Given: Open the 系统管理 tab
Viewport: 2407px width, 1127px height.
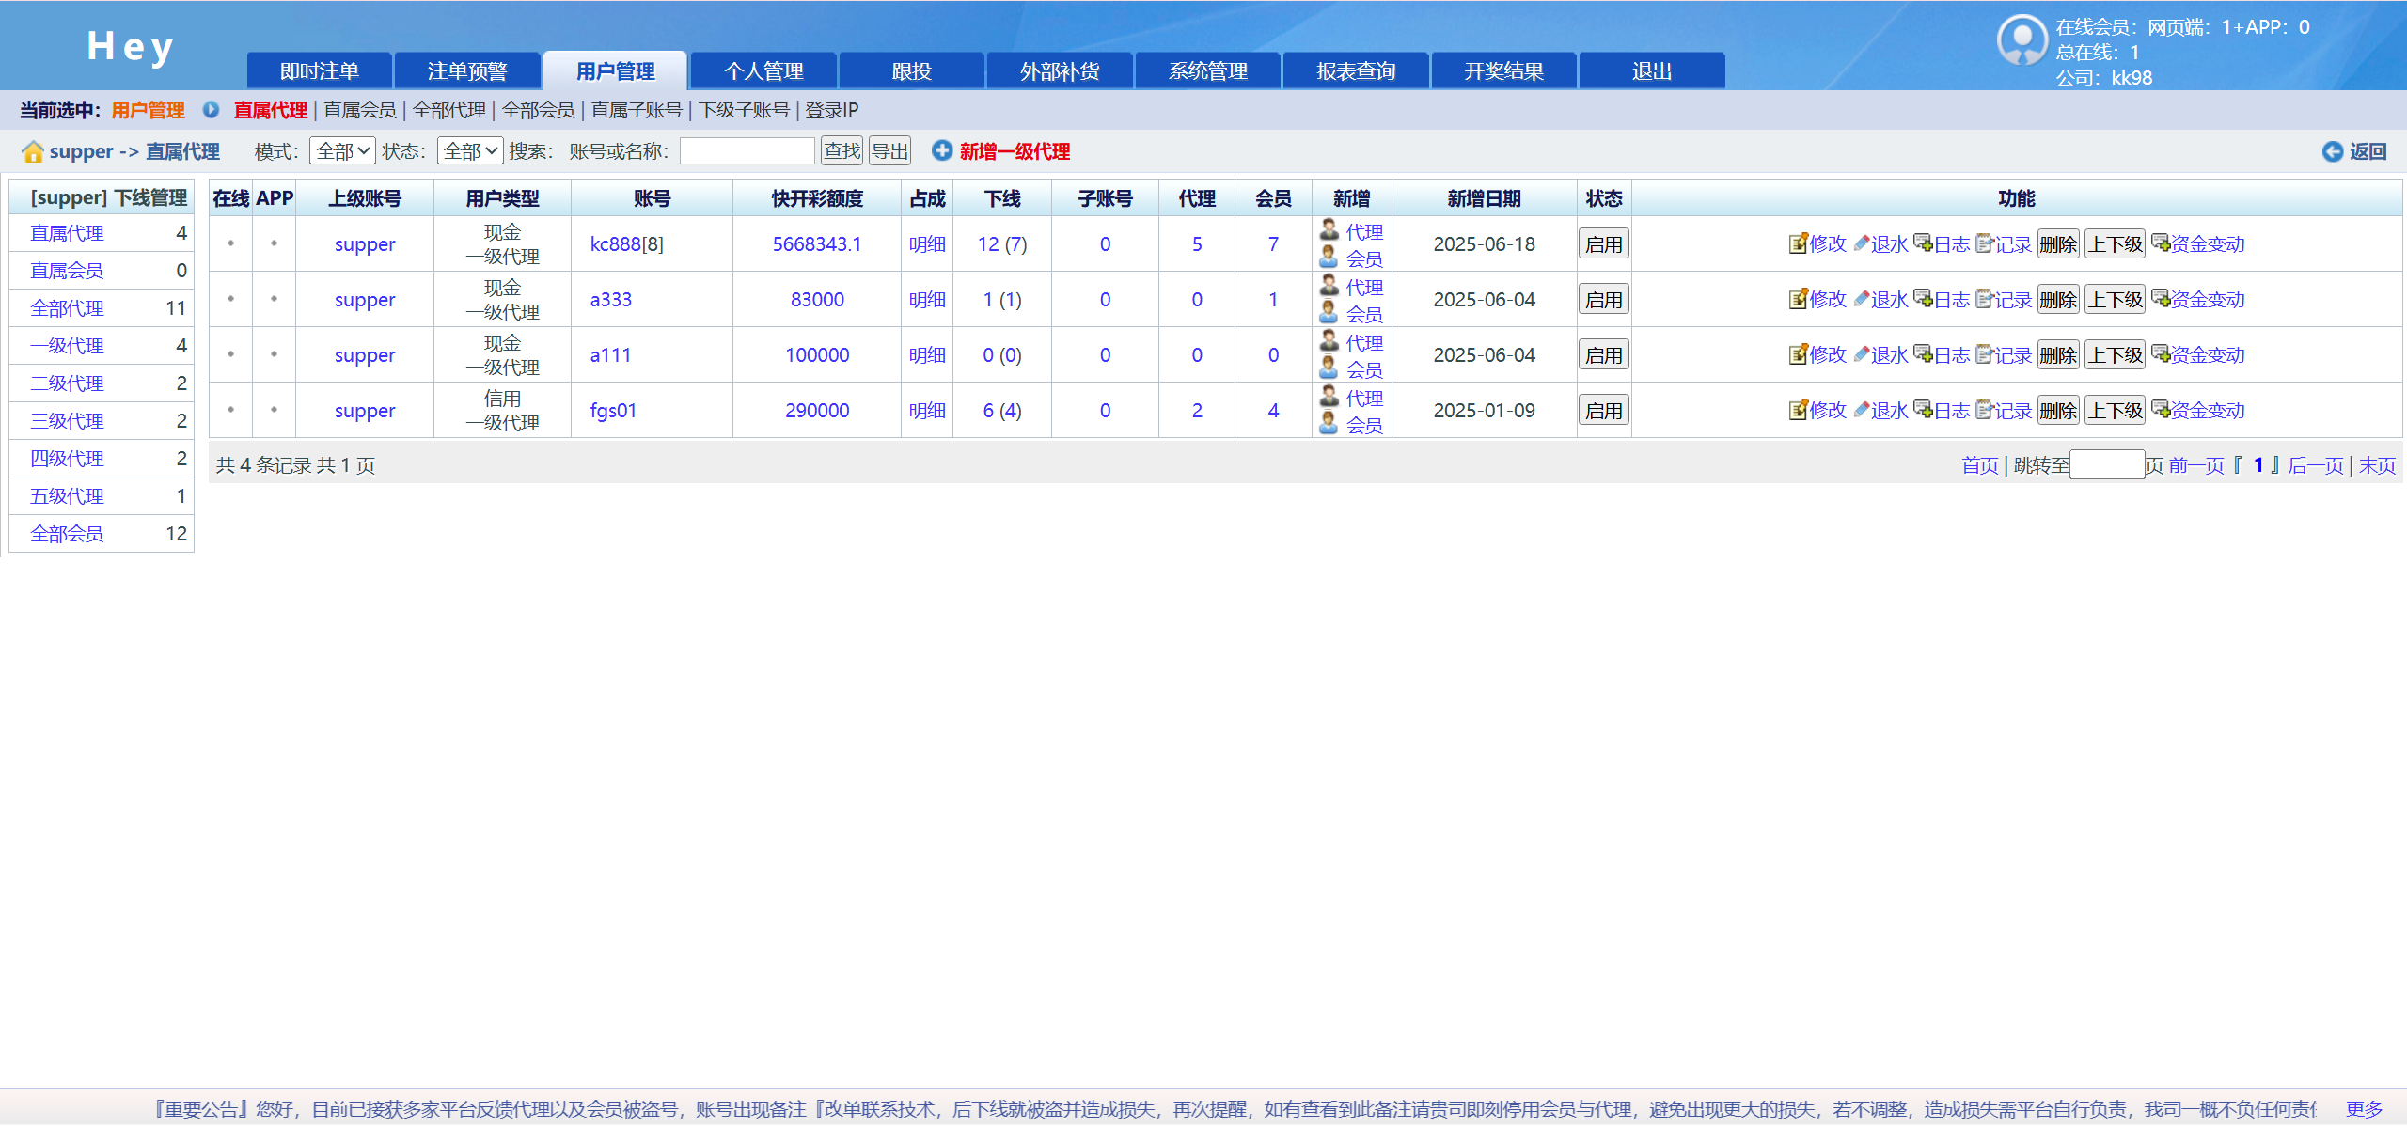Looking at the screenshot, I should coord(1207,71).
